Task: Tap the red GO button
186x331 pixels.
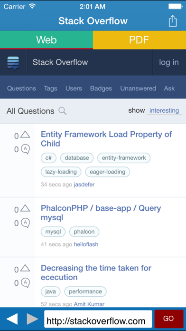Action: [169, 319]
